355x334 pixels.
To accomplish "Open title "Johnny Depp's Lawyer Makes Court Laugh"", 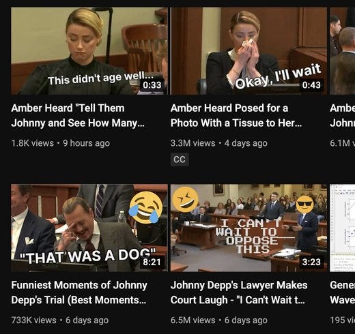I will (239, 292).
